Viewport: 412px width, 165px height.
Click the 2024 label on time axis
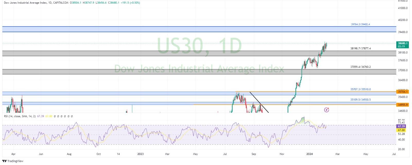pyautogui.click(x=310, y=154)
